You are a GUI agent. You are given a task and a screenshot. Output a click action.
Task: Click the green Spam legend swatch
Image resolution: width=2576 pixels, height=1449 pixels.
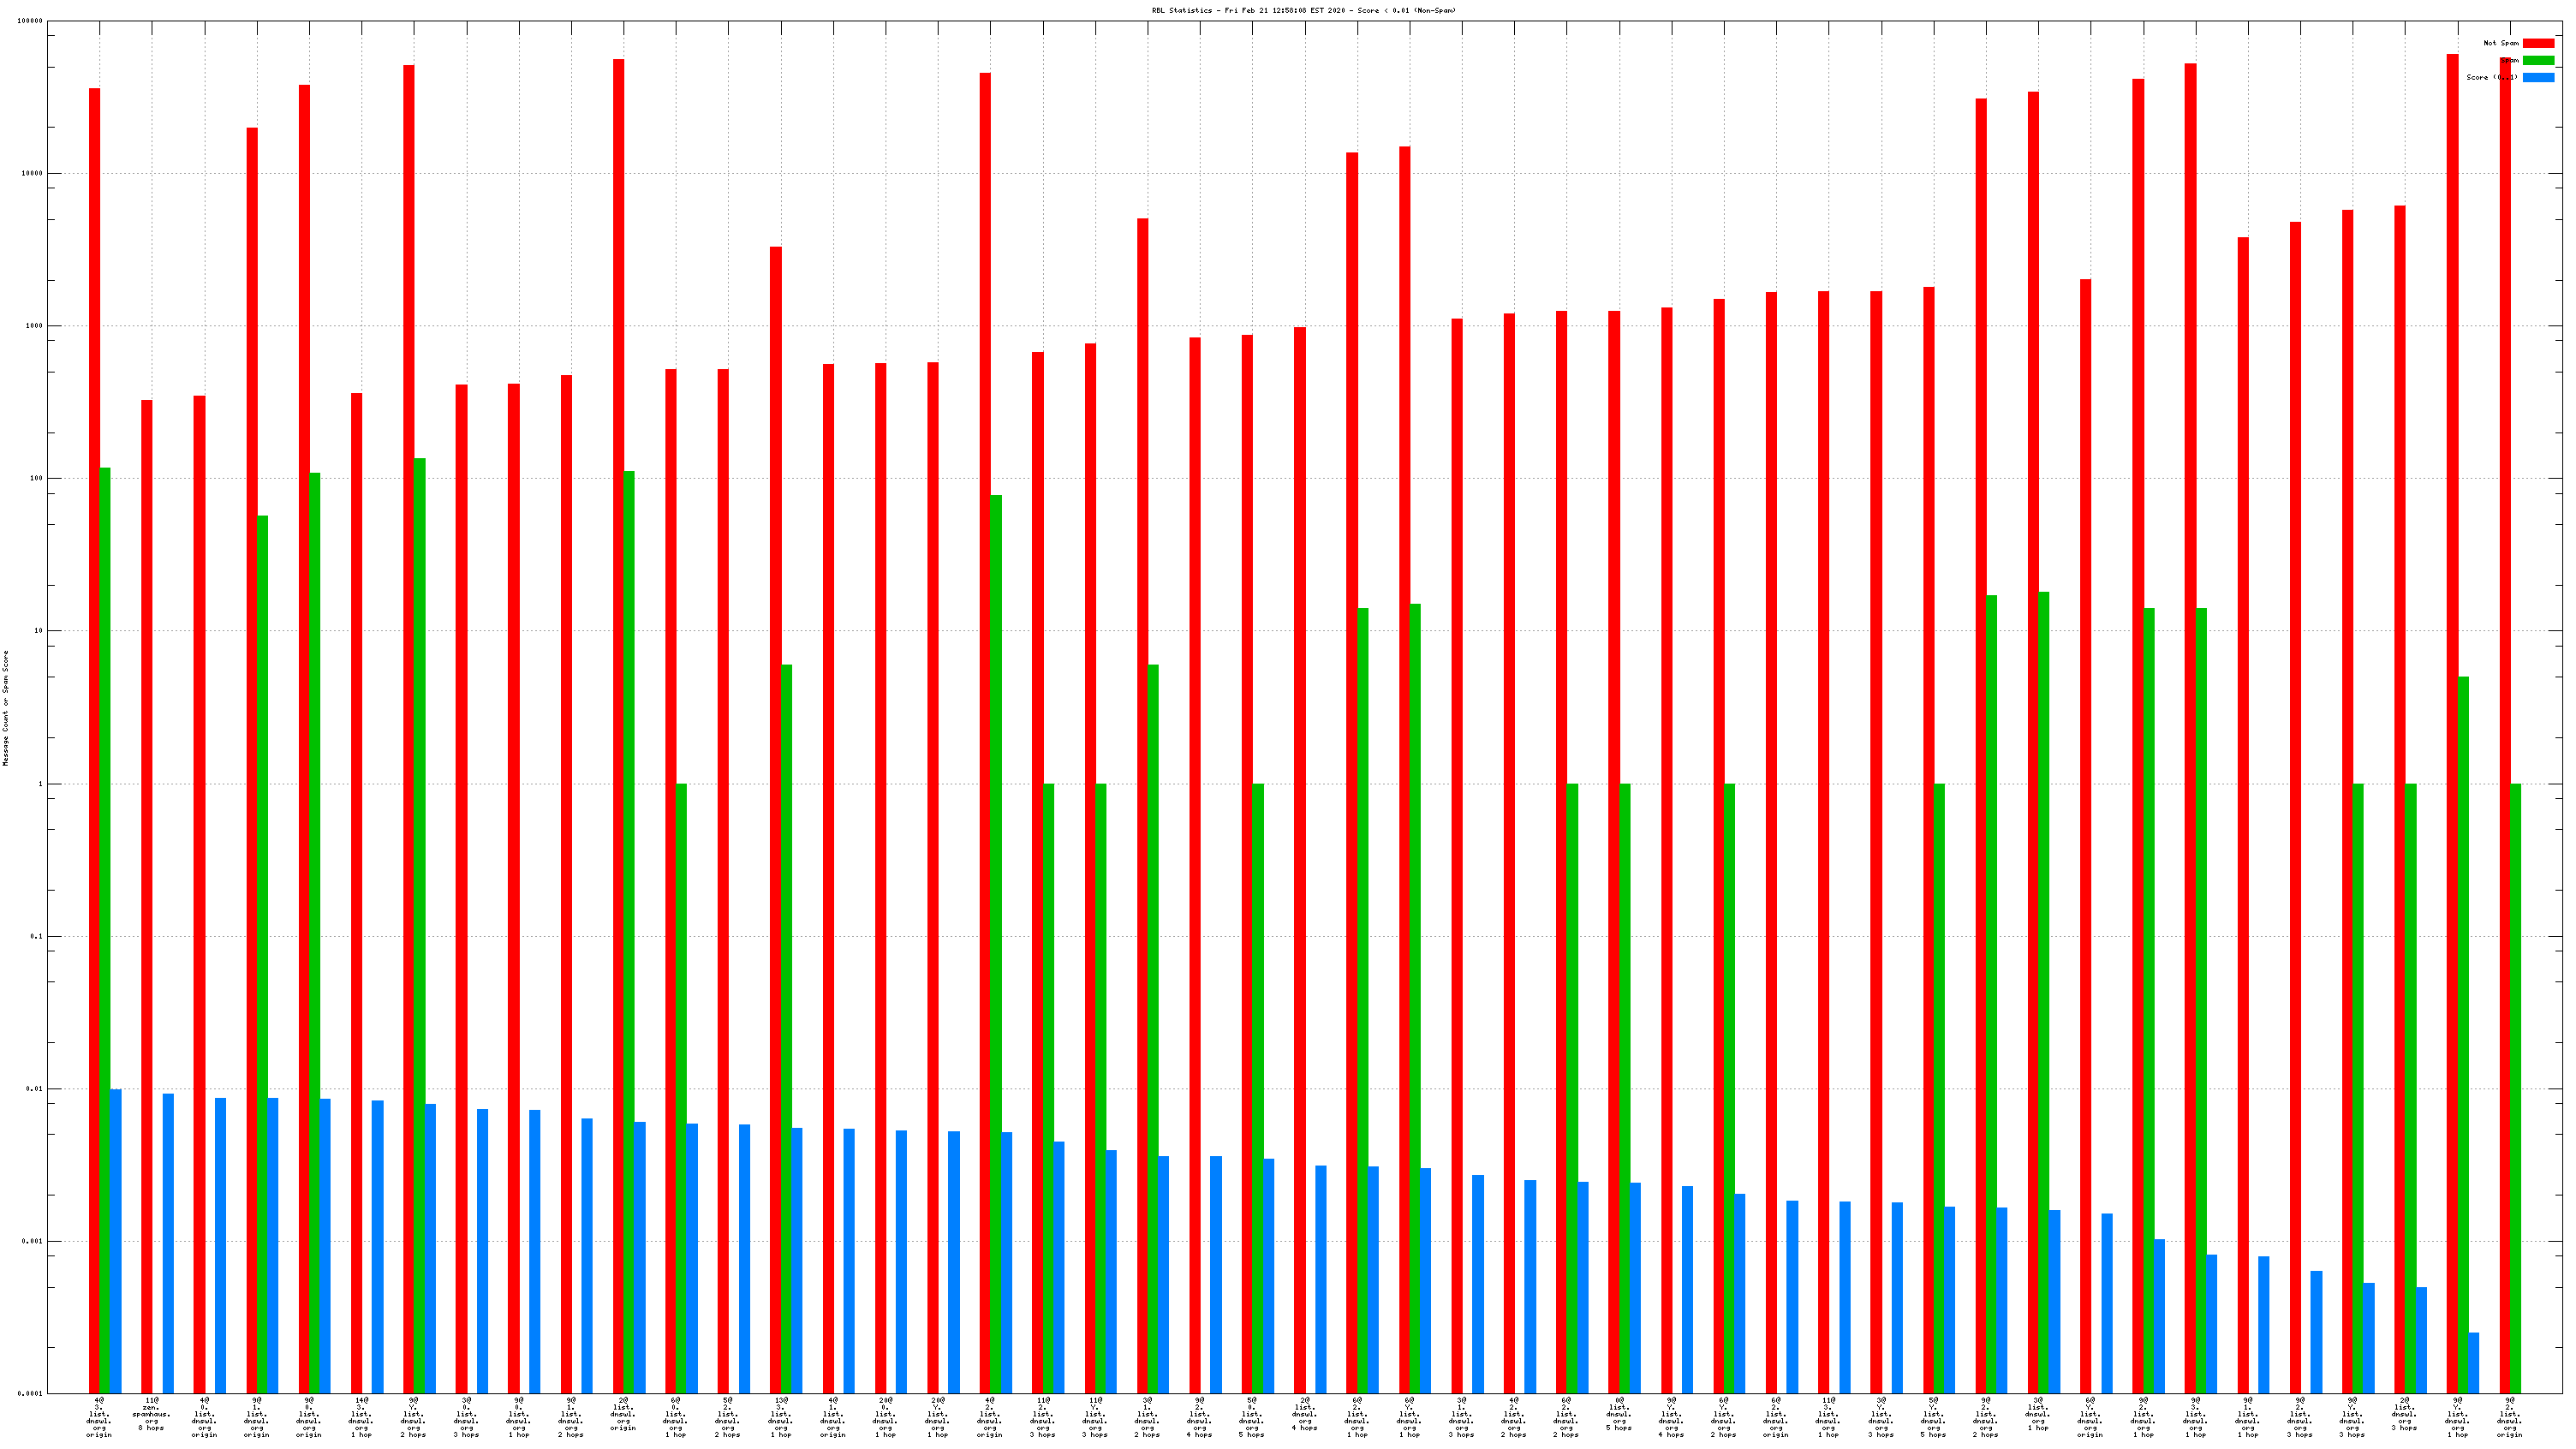click(x=2538, y=60)
